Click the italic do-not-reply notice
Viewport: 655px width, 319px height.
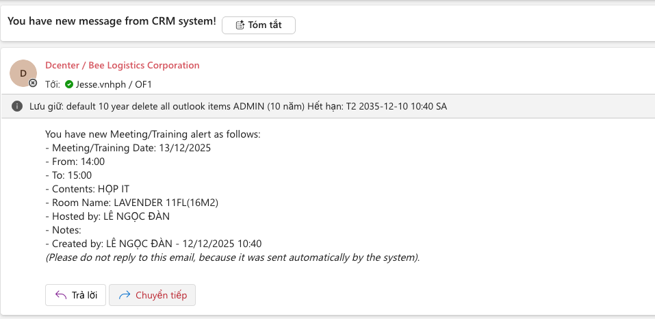pyautogui.click(x=233, y=257)
